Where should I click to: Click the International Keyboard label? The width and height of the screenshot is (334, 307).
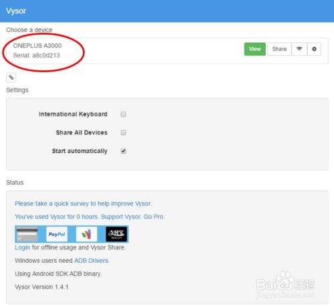73,114
